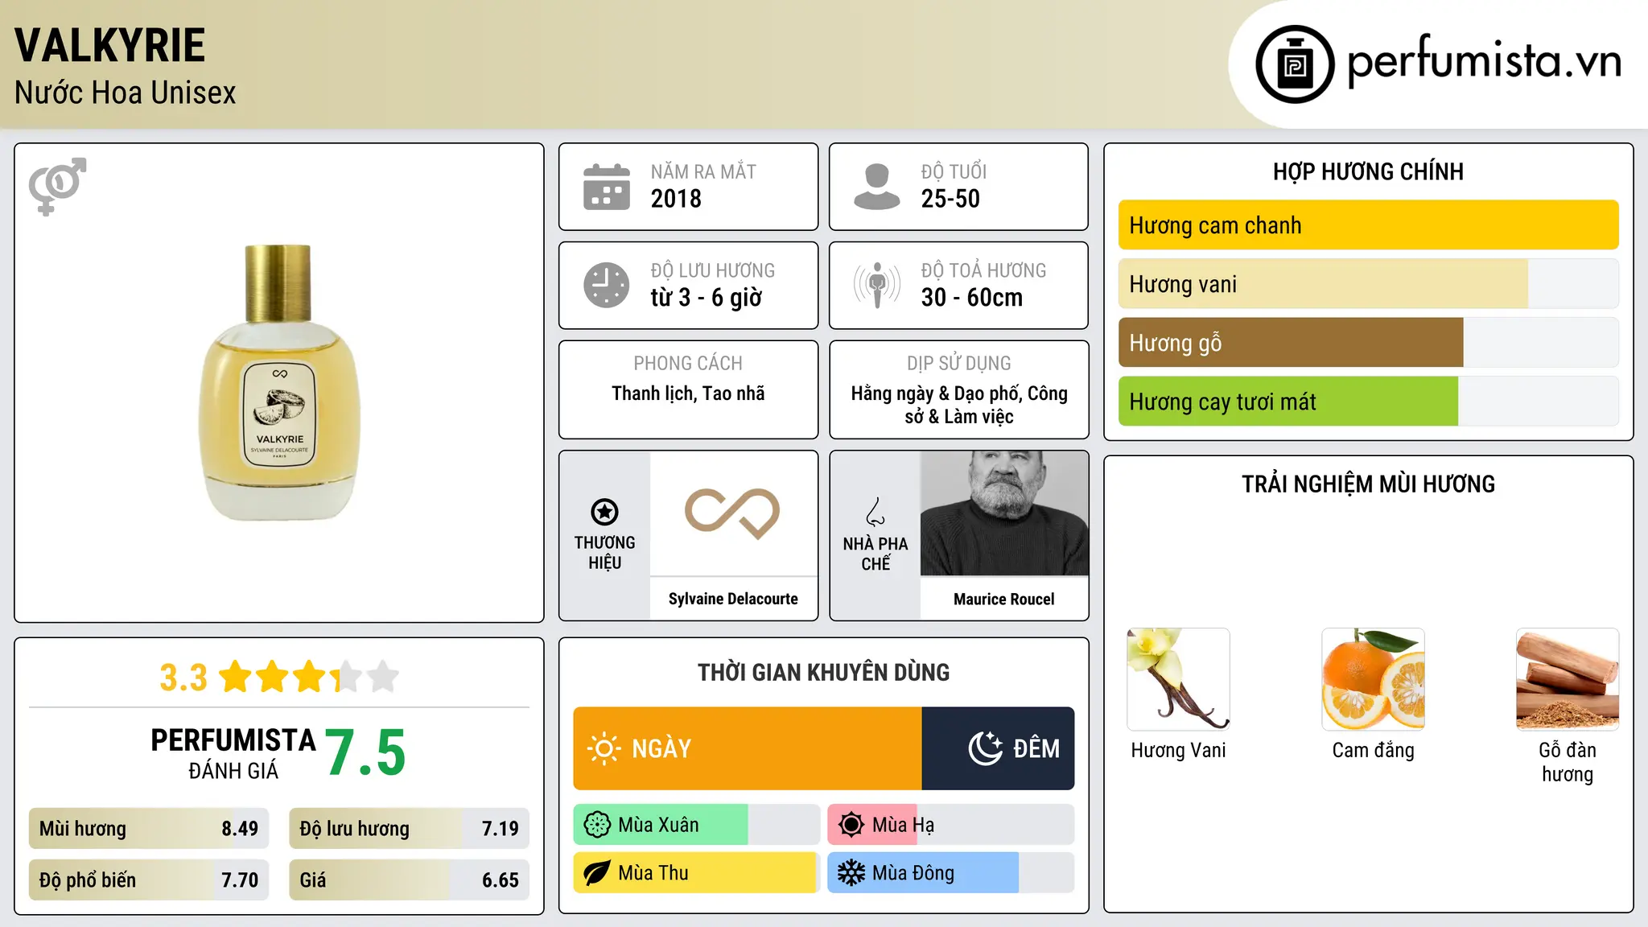Click the 3.3 star rating number
The image size is (1648, 927).
183,678
